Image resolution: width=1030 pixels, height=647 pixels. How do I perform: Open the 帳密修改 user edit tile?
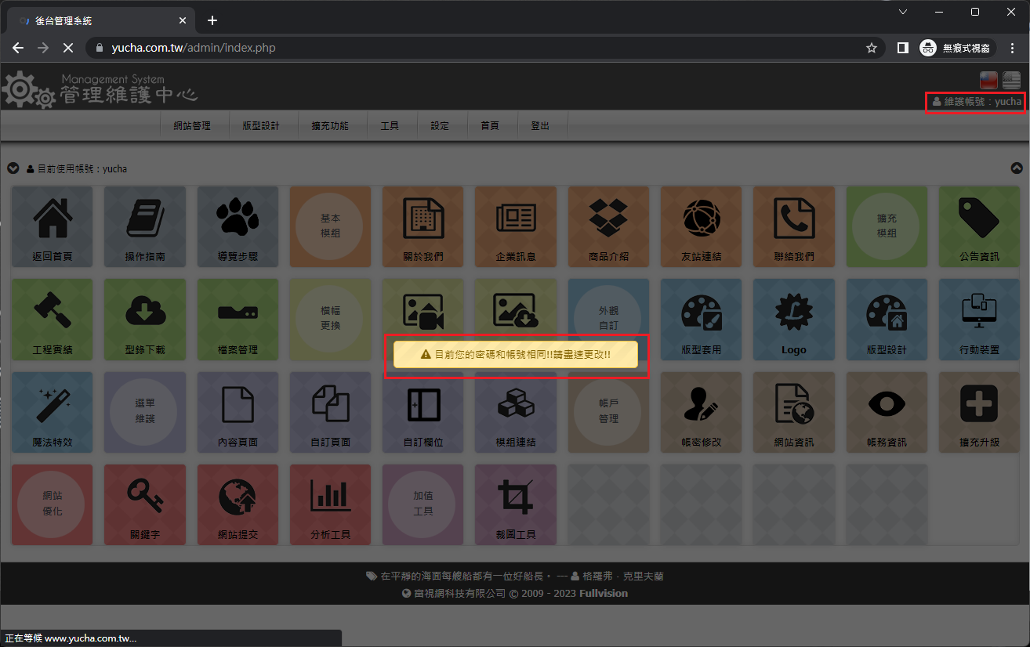pos(702,412)
